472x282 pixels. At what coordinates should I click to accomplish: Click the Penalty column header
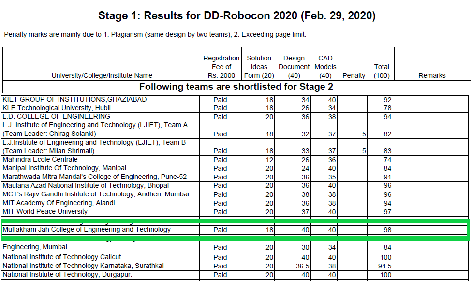click(354, 75)
